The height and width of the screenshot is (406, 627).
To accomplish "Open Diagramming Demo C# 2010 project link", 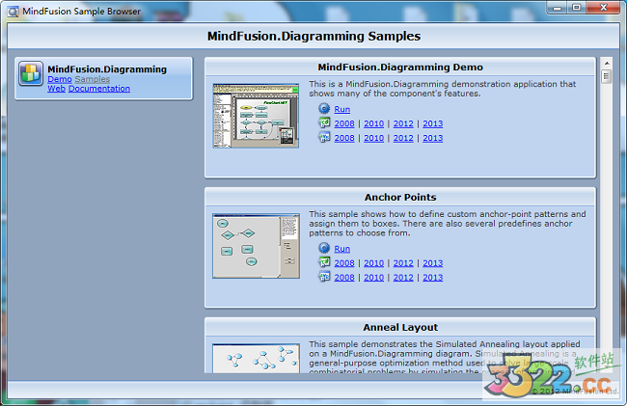I will coord(374,123).
